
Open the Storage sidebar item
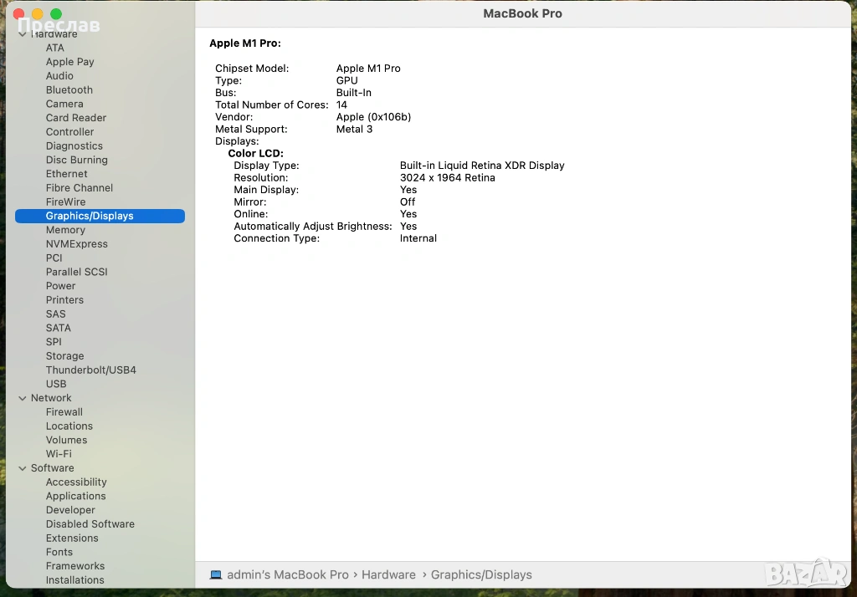tap(64, 356)
